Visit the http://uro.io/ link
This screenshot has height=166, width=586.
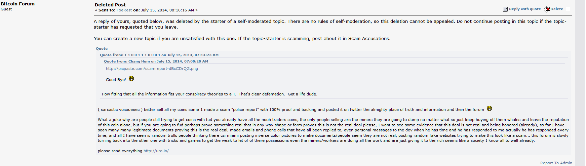pos(156,151)
